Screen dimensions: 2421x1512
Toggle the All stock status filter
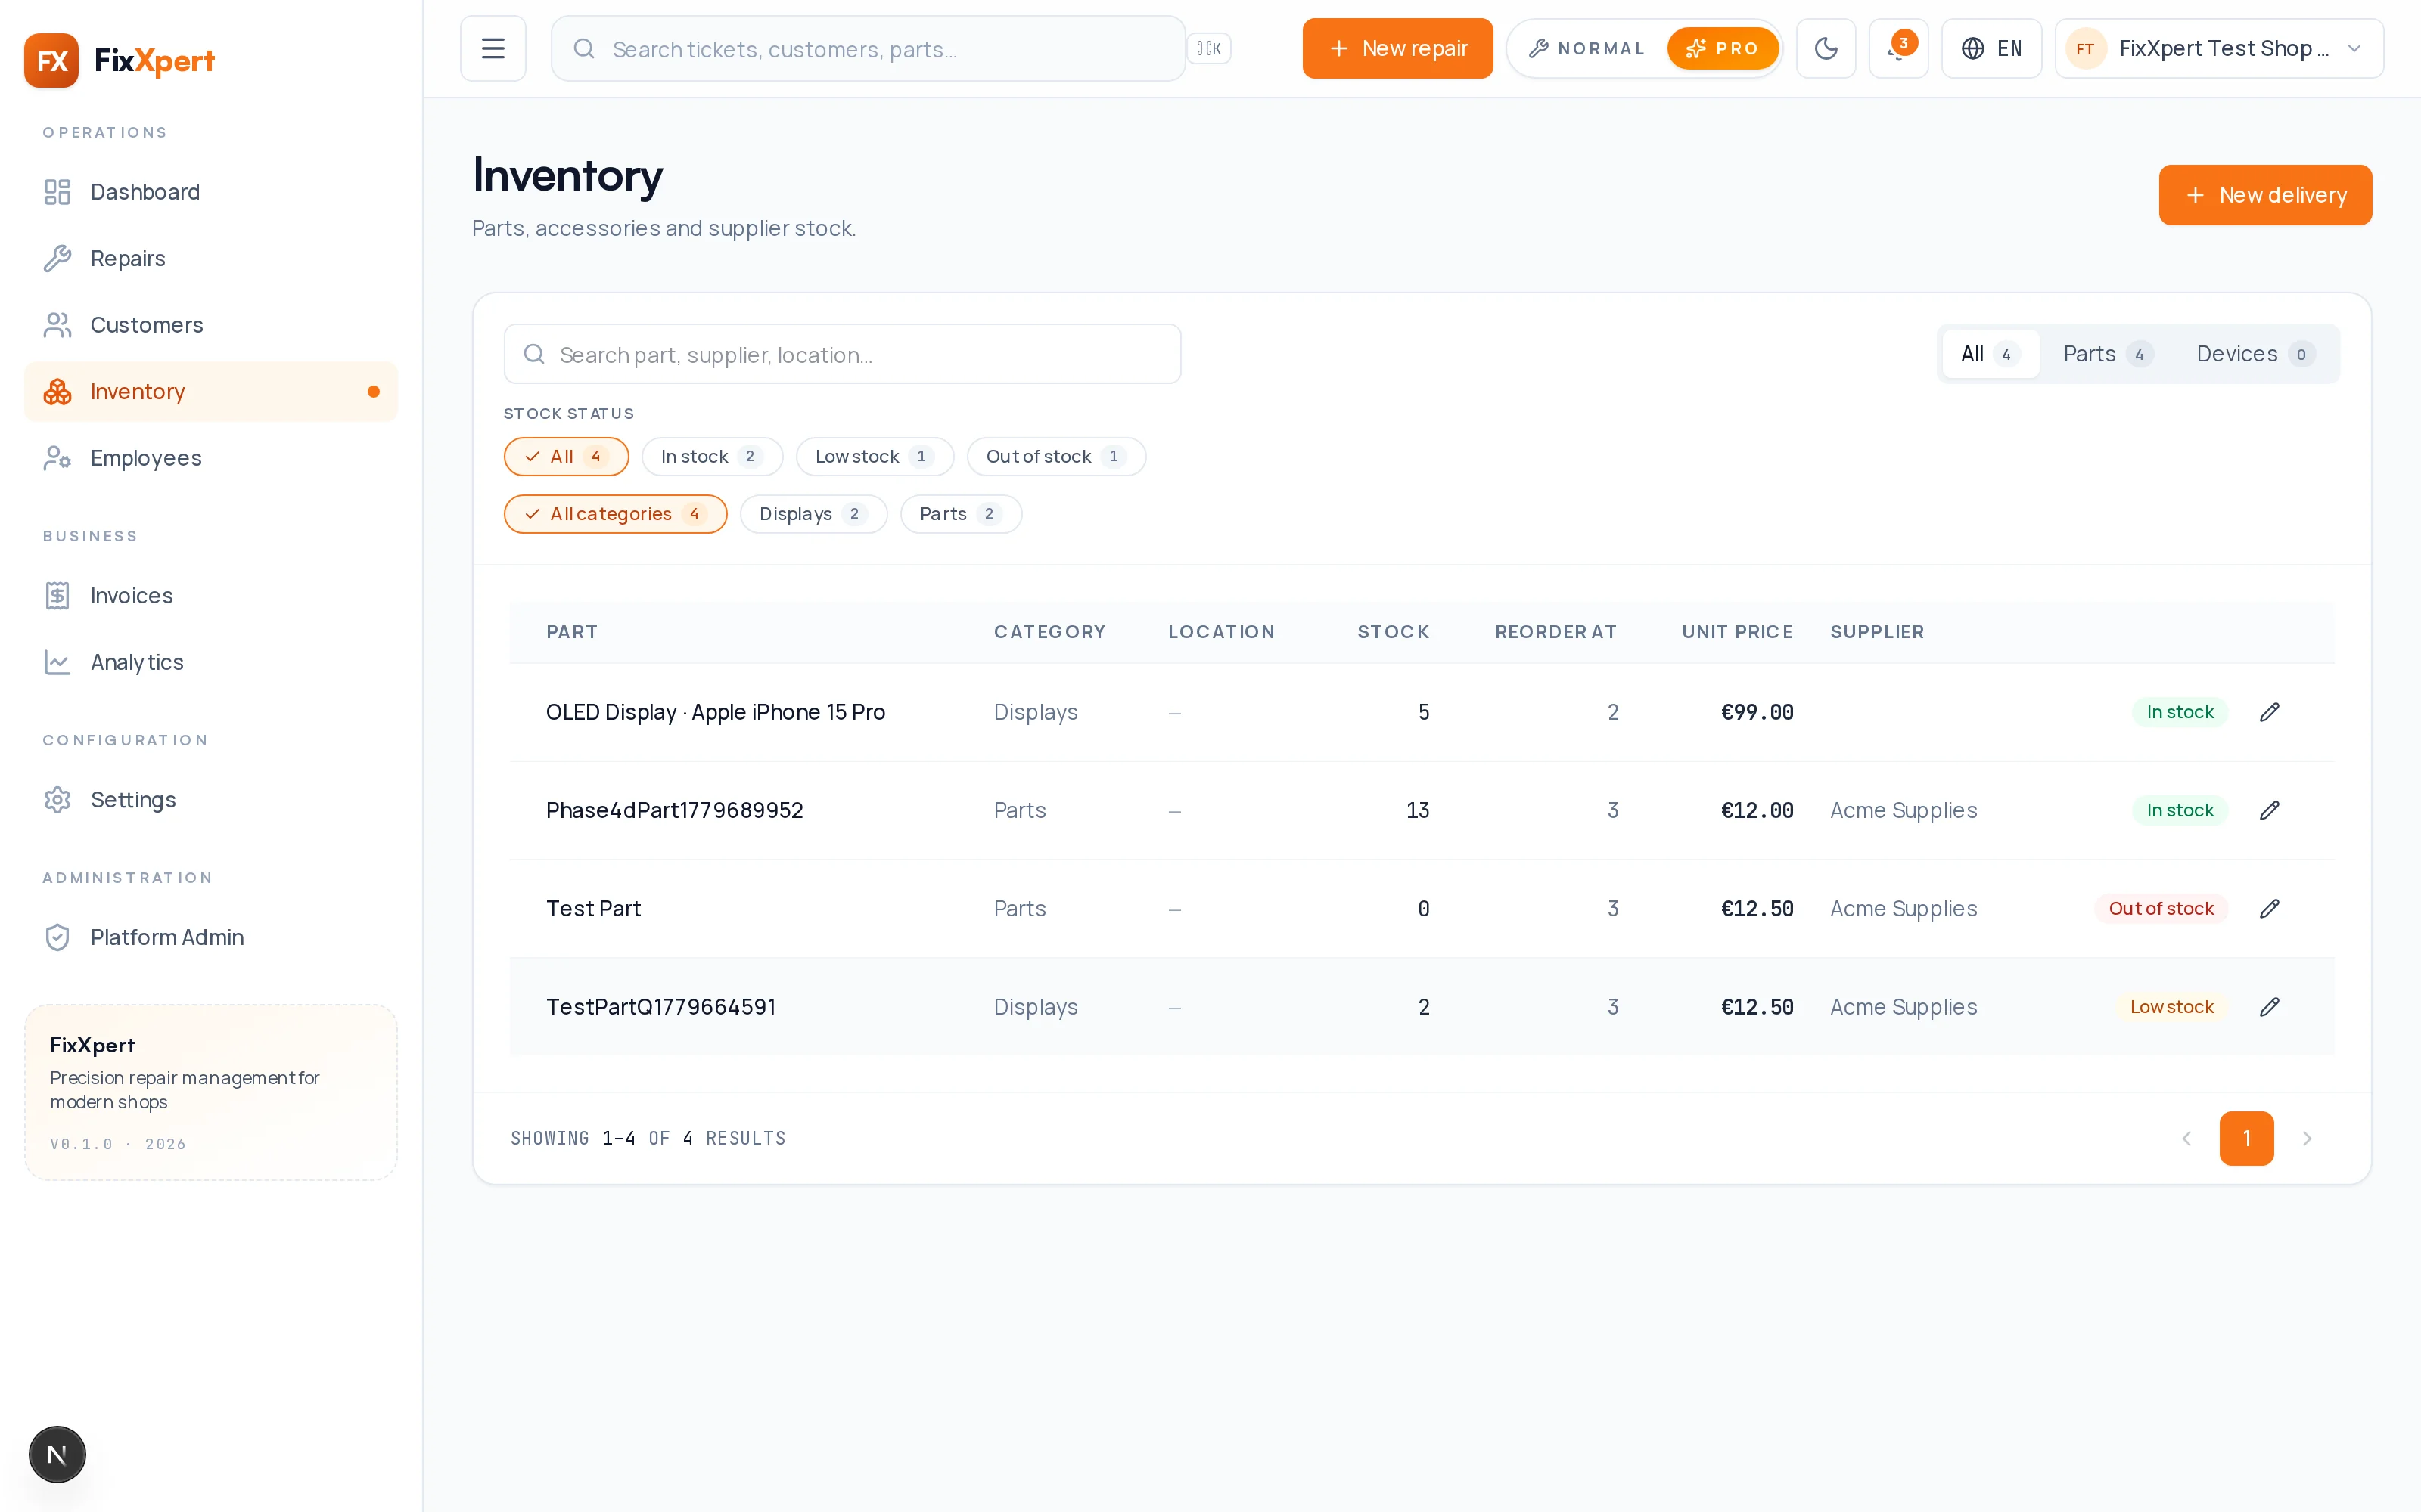pos(566,456)
